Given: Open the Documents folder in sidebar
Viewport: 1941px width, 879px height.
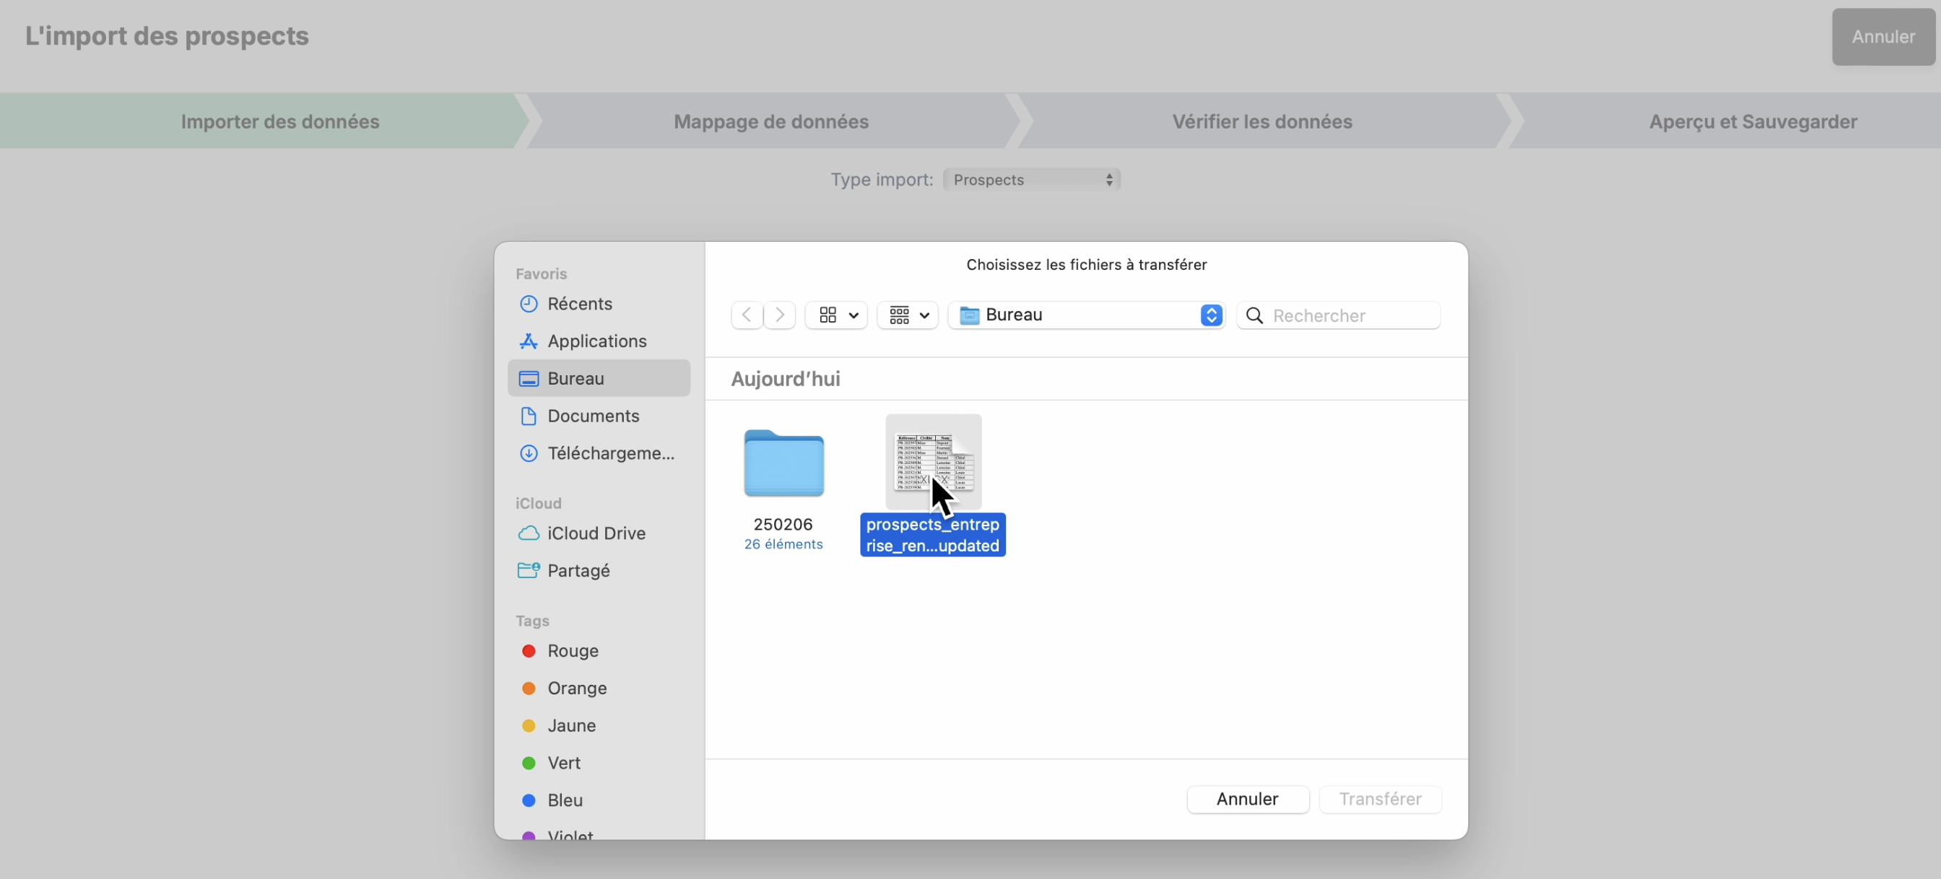Looking at the screenshot, I should point(592,416).
